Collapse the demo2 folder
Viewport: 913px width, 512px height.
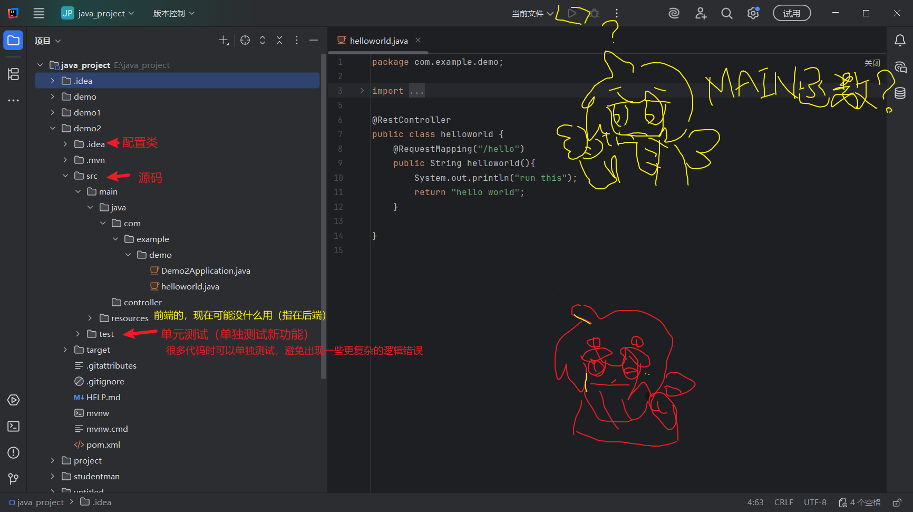[53, 128]
